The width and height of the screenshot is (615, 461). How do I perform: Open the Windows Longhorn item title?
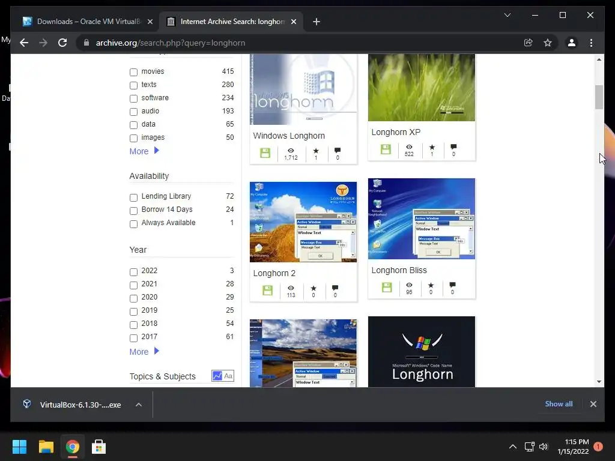click(x=289, y=136)
